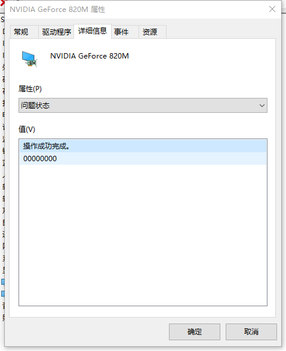286x351 pixels.
Task: Select the value row 操作成功完成。
Action: click(143, 146)
